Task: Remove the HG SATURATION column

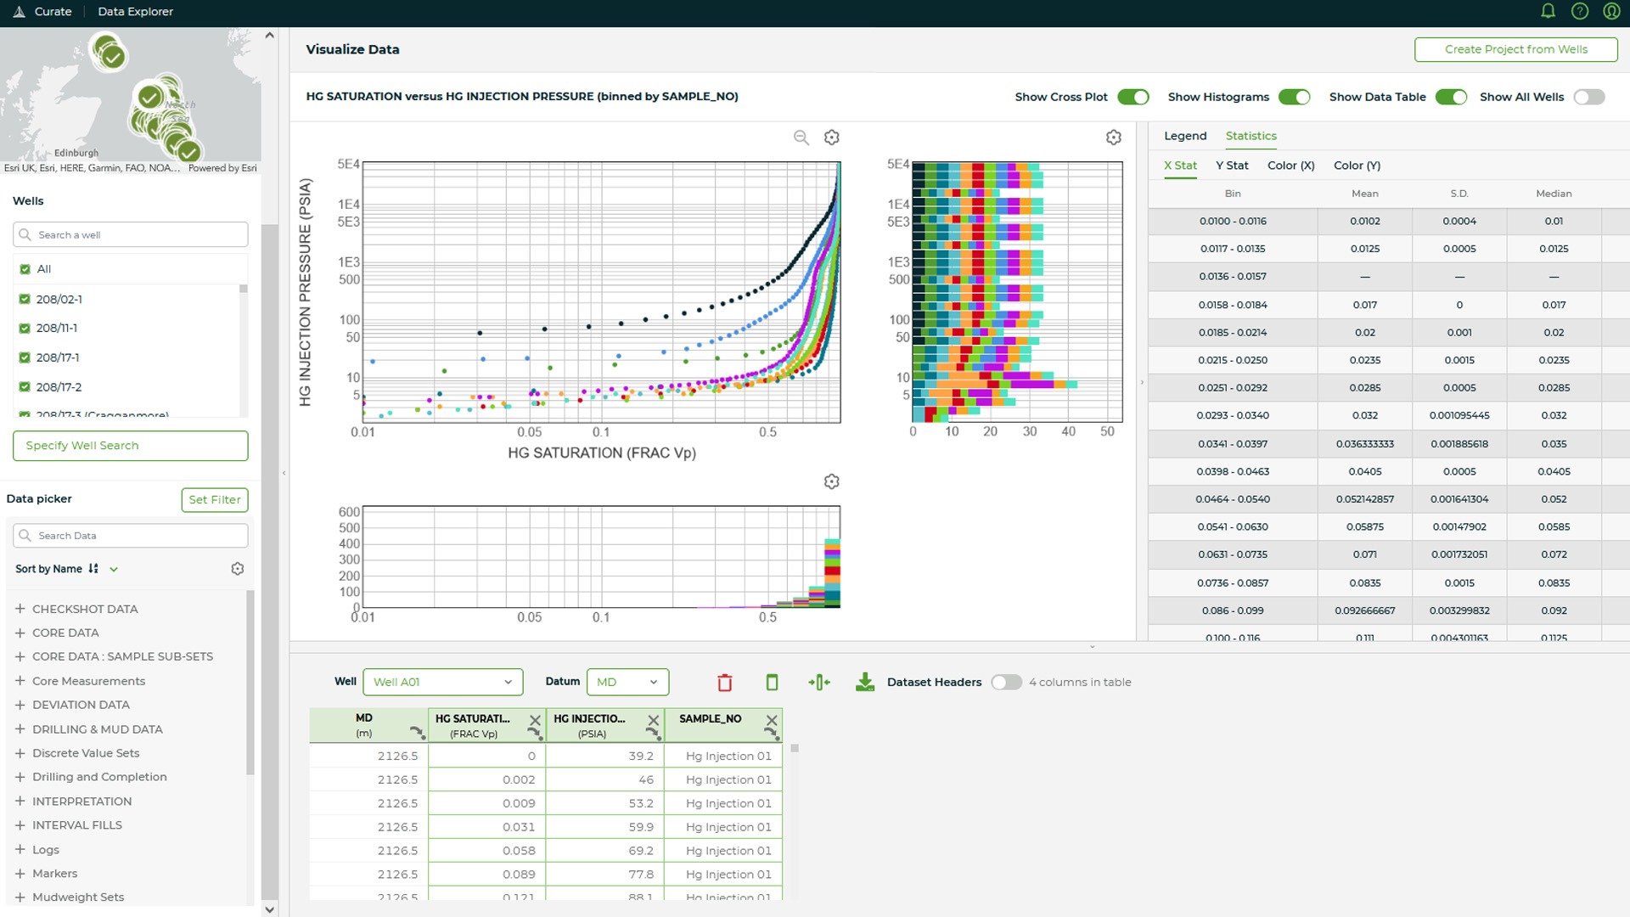Action: 535,720
